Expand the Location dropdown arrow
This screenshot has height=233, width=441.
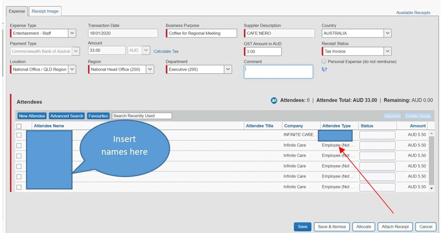72,69
